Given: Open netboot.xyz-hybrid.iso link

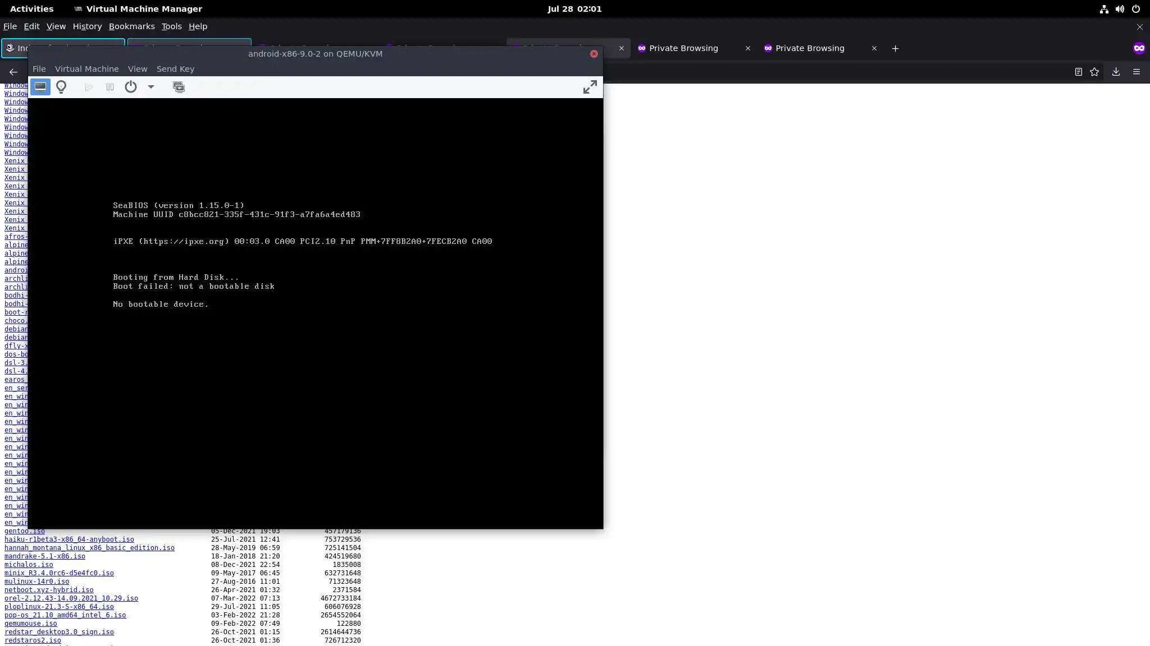Looking at the screenshot, I should tap(49, 590).
